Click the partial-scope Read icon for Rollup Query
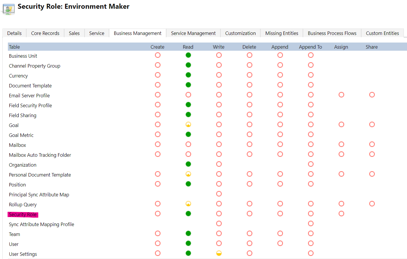 pyautogui.click(x=188, y=204)
